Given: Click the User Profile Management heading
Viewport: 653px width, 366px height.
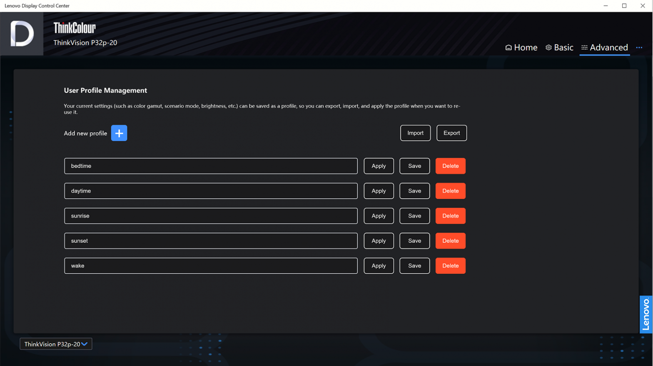Looking at the screenshot, I should pos(105,90).
